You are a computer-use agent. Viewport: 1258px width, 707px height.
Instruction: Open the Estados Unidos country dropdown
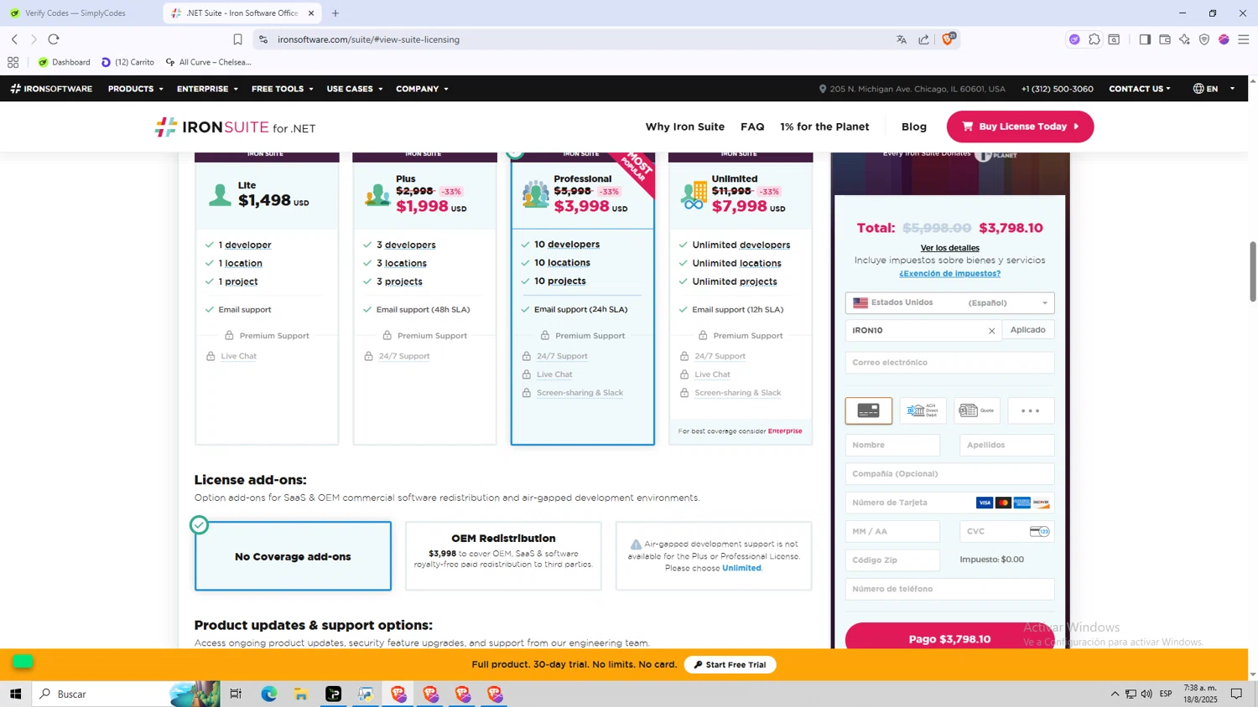click(x=949, y=302)
